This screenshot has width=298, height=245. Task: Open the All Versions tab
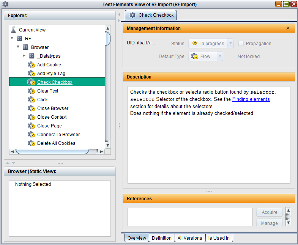(190, 238)
